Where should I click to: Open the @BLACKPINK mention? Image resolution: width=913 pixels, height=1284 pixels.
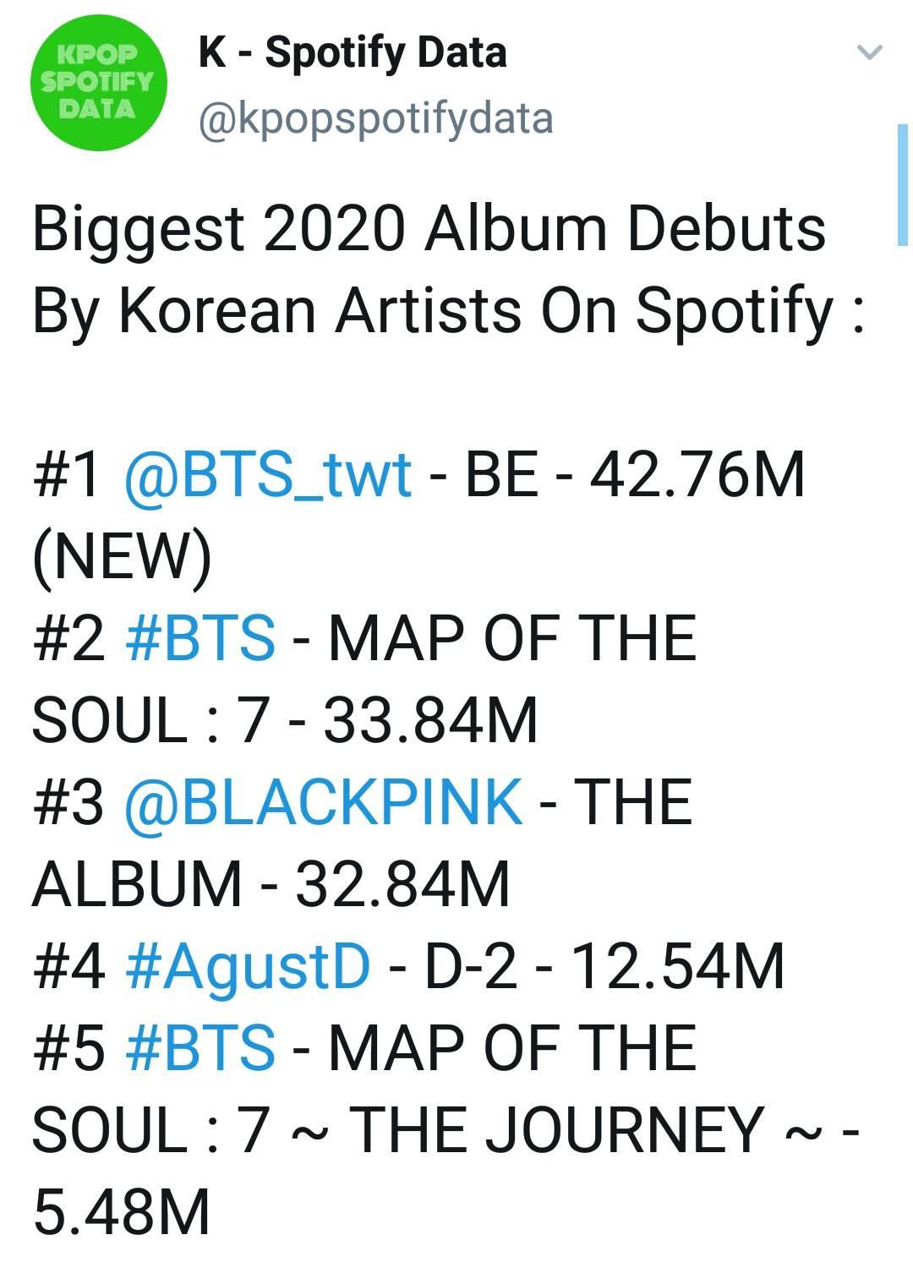[x=323, y=802]
